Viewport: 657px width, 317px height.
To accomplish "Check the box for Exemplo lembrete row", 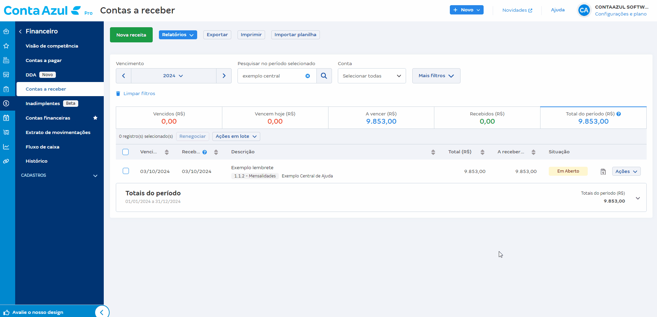I will pos(126,171).
